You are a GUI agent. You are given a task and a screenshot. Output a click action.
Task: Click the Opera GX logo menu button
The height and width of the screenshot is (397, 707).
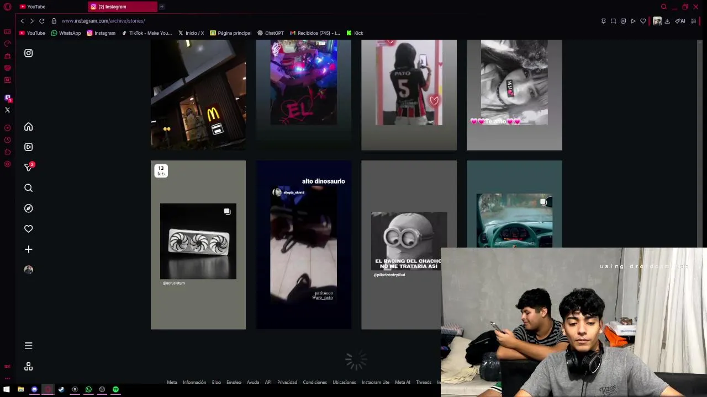[x=7, y=7]
